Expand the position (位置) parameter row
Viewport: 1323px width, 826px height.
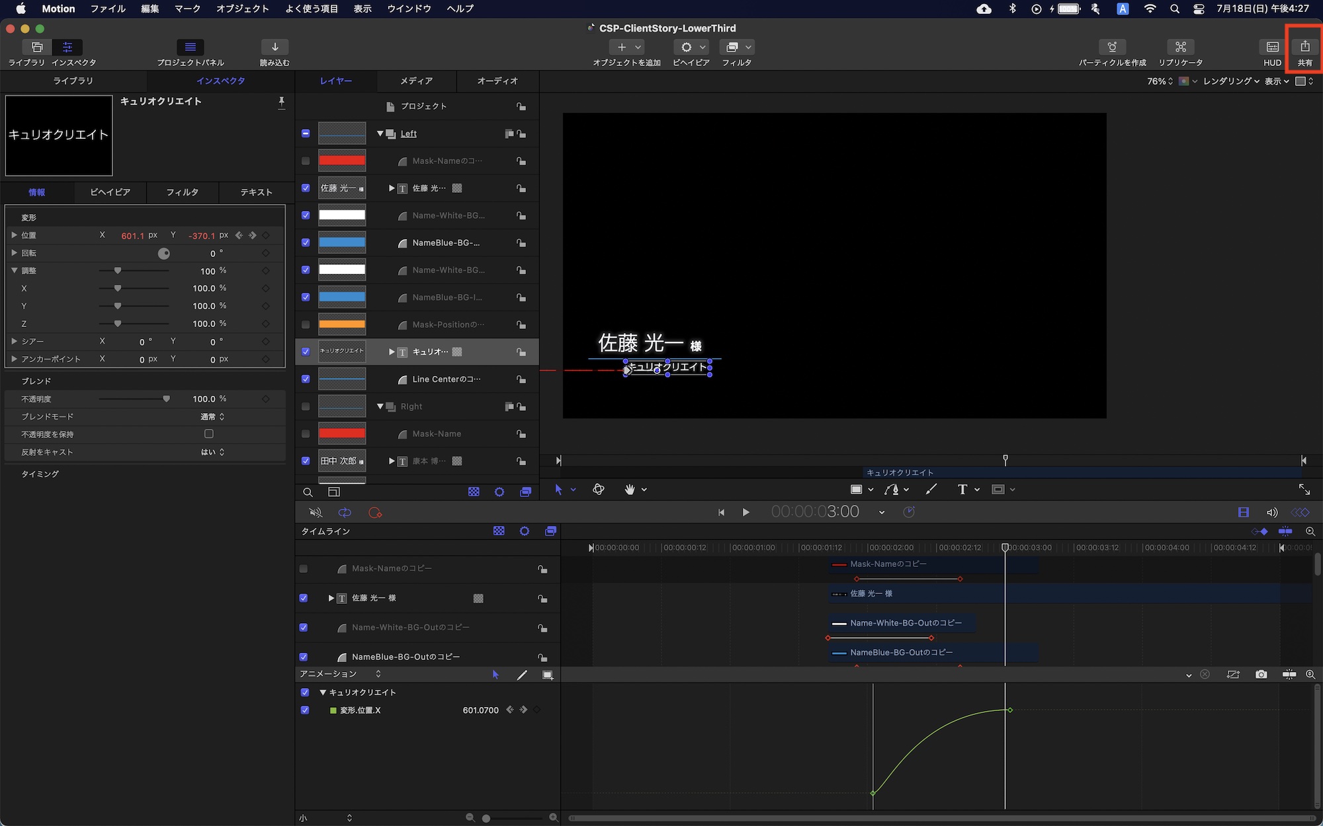click(x=14, y=235)
